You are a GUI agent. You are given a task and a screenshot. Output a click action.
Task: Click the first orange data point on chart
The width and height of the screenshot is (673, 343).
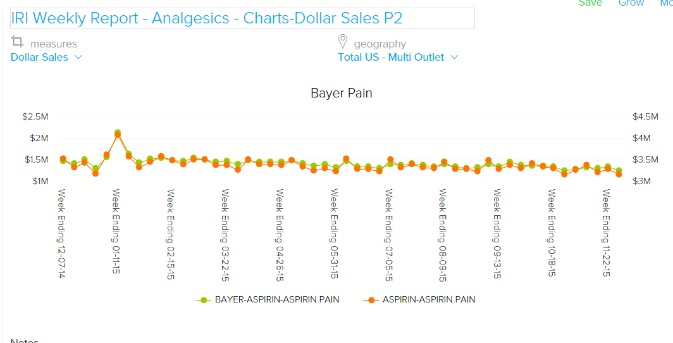[x=63, y=159]
